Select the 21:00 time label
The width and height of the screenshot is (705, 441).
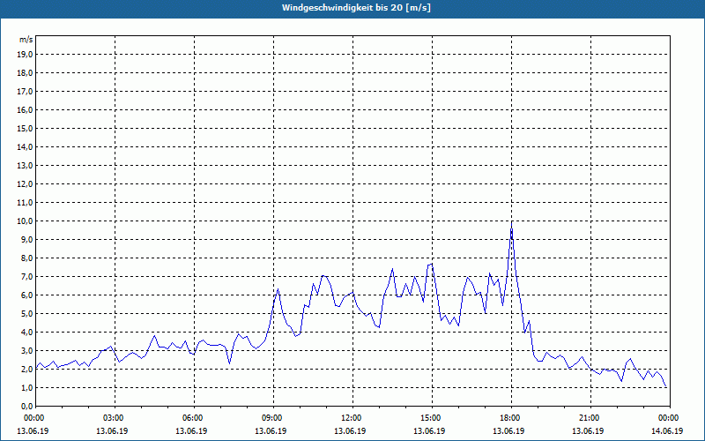(590, 418)
